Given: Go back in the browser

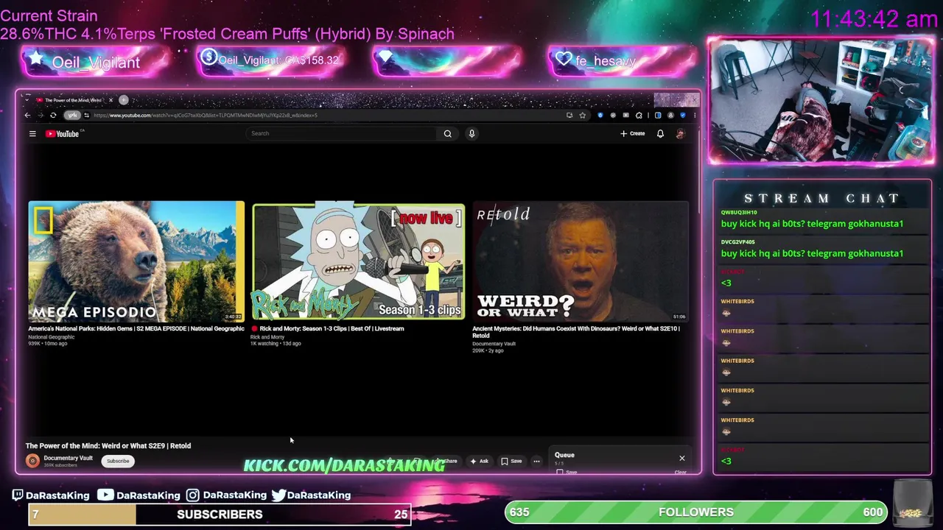Looking at the screenshot, I should click(x=27, y=115).
